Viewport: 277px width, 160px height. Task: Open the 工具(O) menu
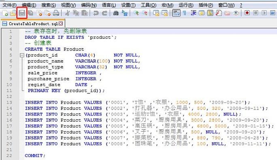[149, 5]
